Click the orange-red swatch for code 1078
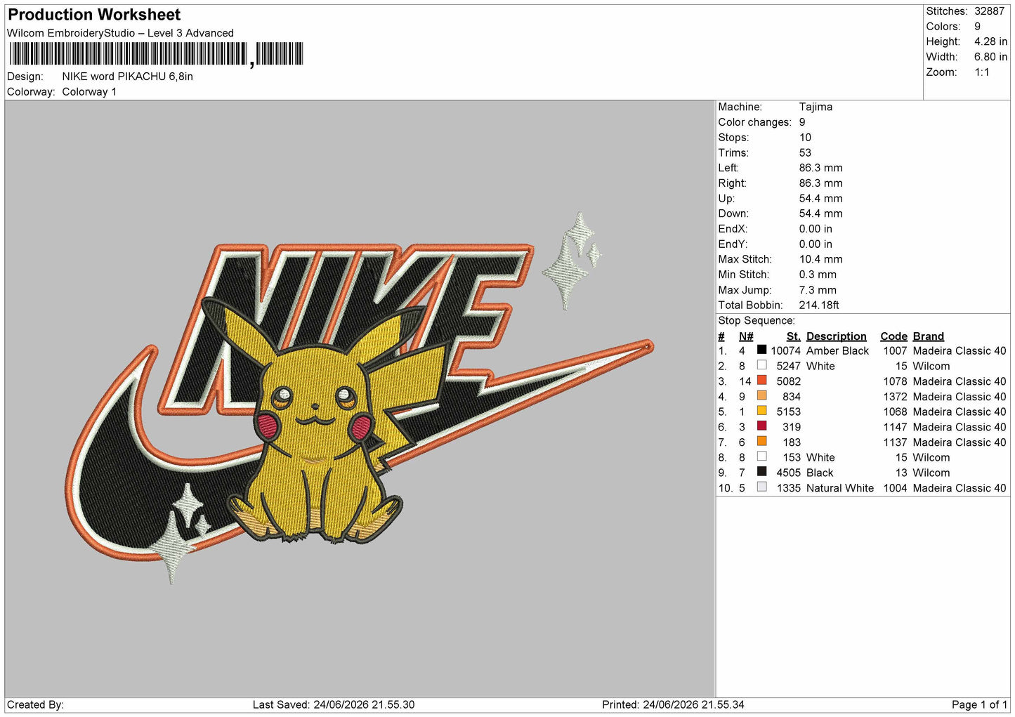 tap(761, 381)
